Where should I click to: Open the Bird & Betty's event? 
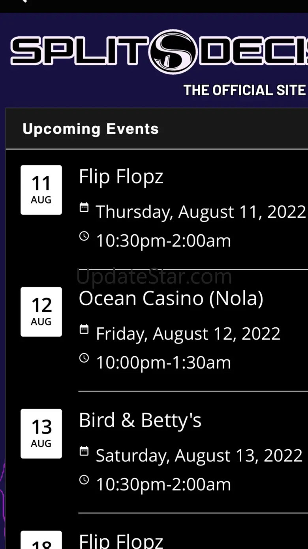(x=140, y=420)
